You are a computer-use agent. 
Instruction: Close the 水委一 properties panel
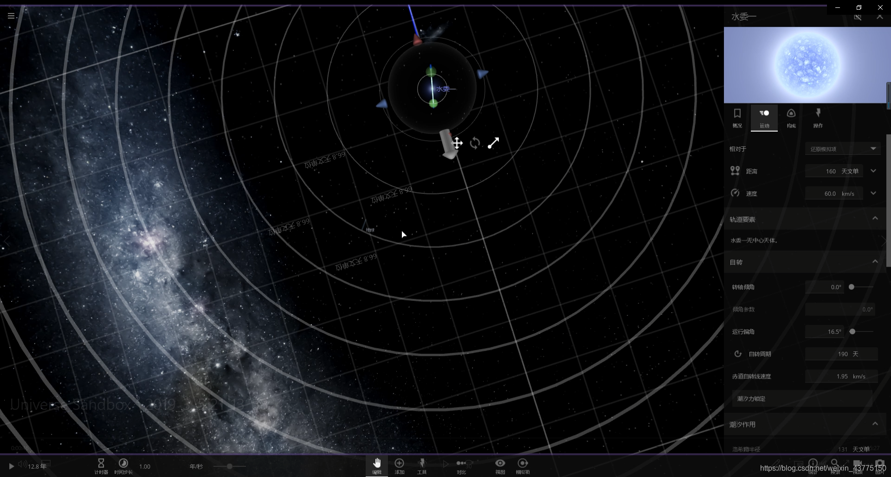pyautogui.click(x=880, y=17)
